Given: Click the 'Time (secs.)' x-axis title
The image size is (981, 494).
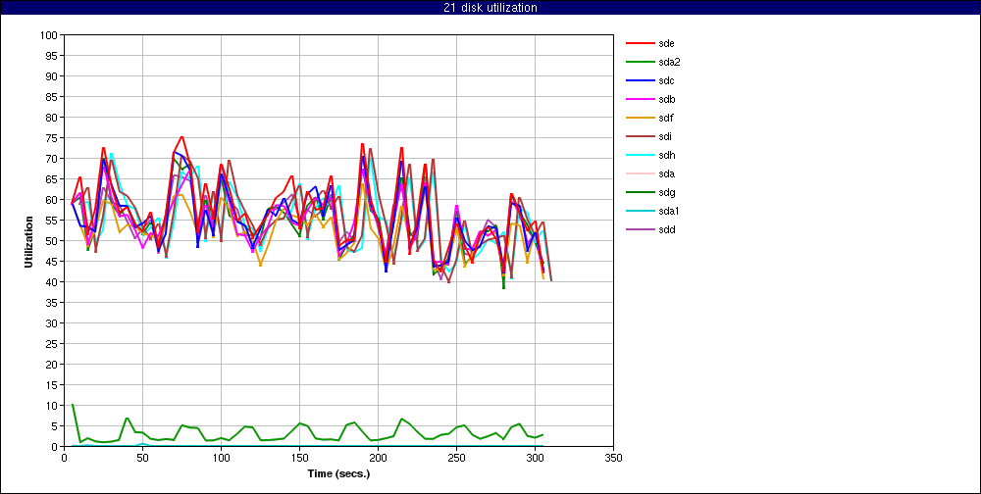Looking at the screenshot, I should click(338, 473).
